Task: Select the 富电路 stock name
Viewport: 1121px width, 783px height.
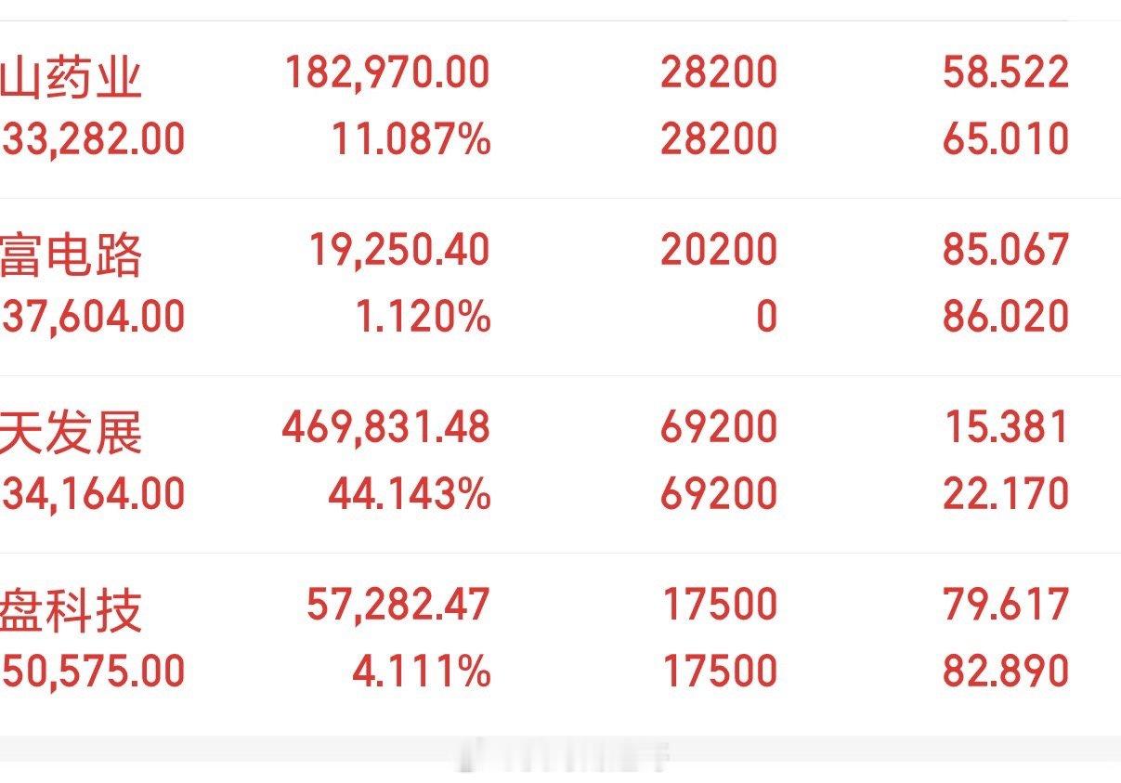Action: (71, 254)
